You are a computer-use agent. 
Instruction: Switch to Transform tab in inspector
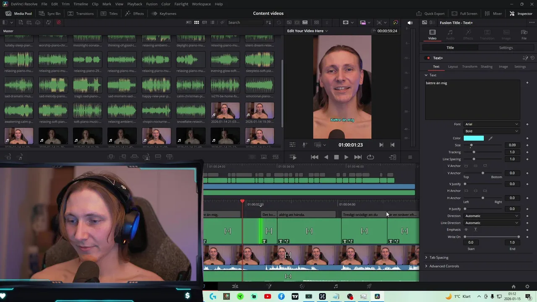469,67
